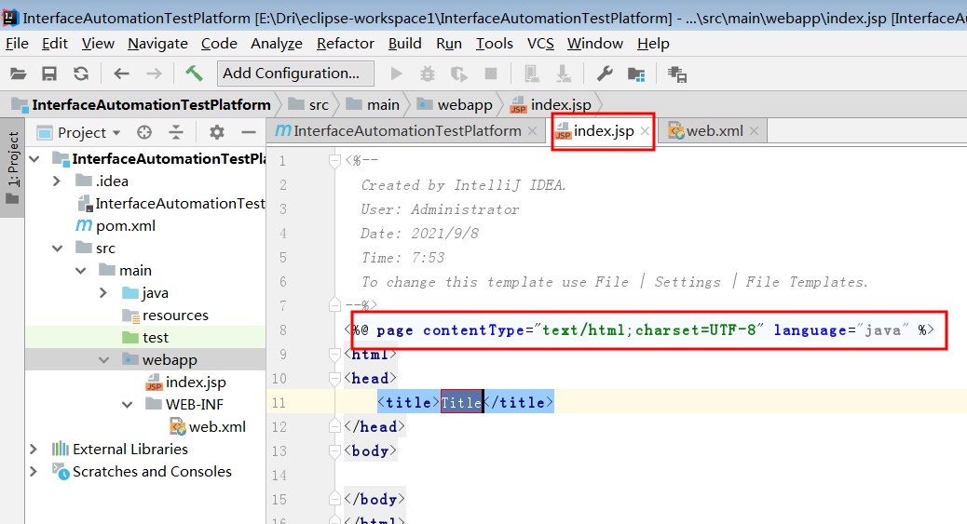Image resolution: width=967 pixels, height=524 pixels.
Task: Collapse the src folder
Action: tap(58, 249)
